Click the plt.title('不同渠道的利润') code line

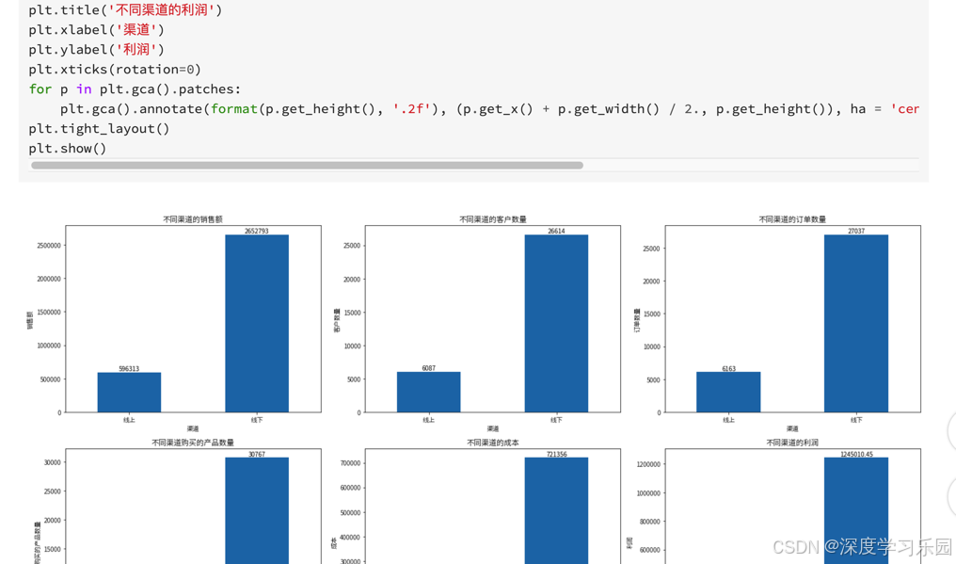125,9
